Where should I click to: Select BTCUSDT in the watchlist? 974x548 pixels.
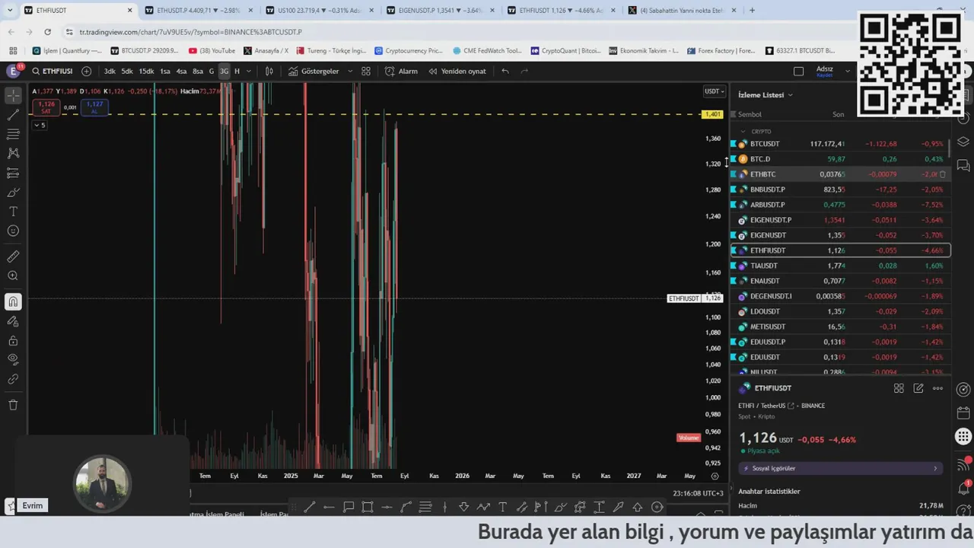point(840,144)
